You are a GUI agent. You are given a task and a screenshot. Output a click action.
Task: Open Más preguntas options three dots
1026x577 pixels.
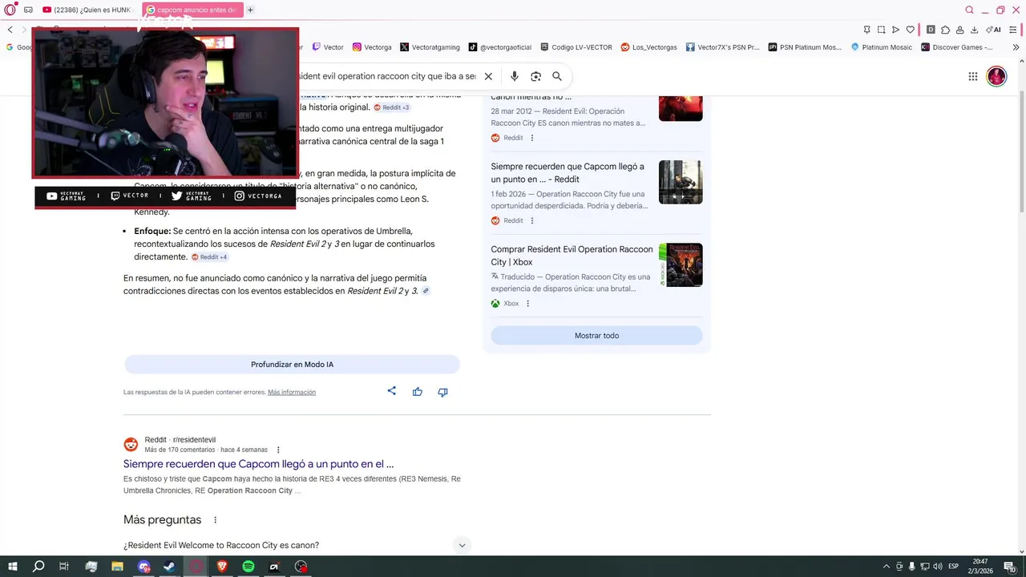[215, 520]
